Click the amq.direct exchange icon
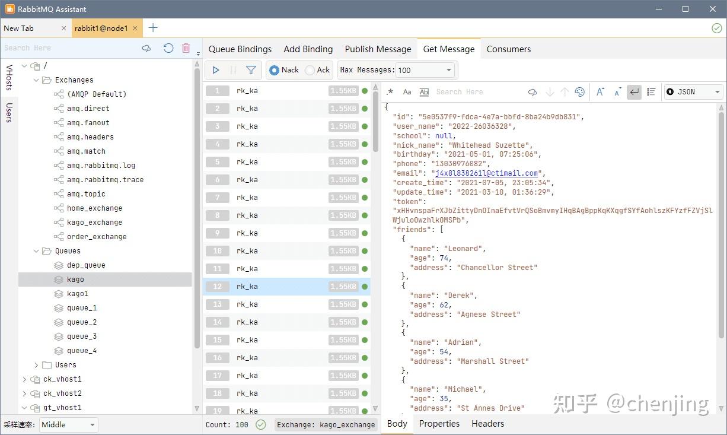Image resolution: width=727 pixels, height=435 pixels. 59,109
